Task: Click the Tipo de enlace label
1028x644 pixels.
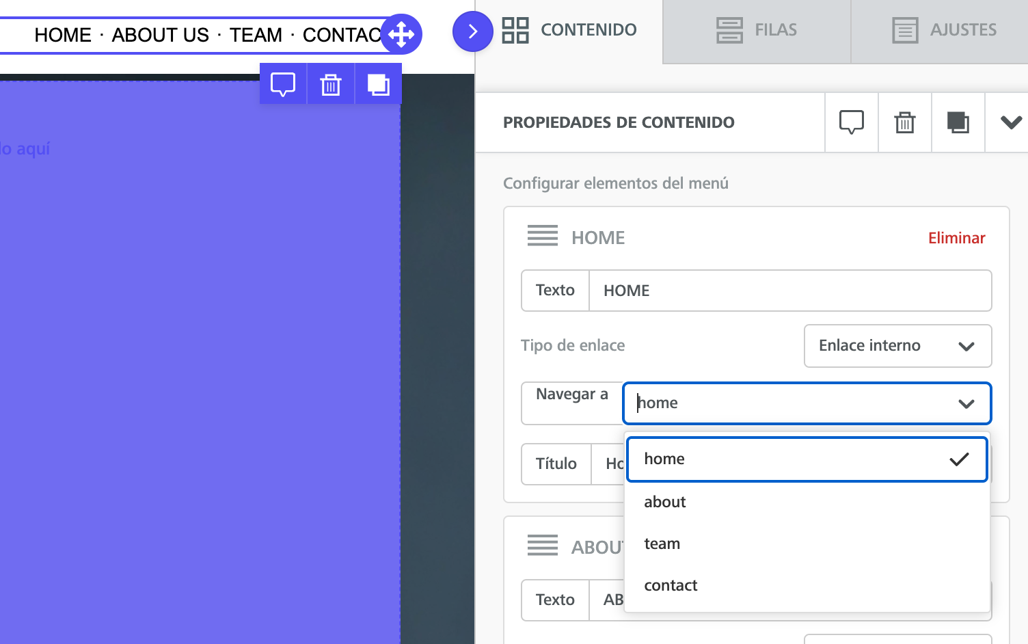Action: [x=573, y=345]
